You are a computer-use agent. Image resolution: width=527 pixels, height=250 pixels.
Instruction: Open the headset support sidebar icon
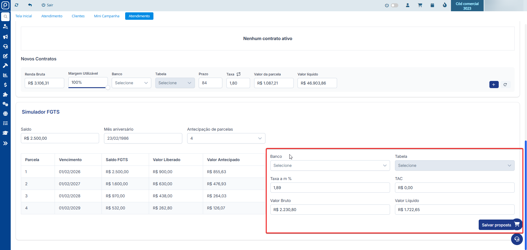point(5,46)
